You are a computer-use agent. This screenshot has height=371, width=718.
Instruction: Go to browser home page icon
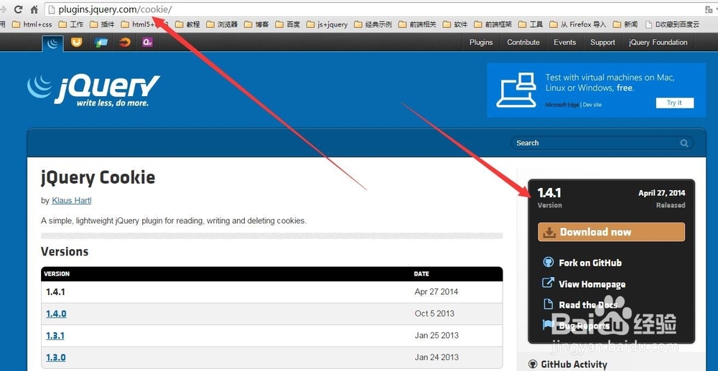coord(34,9)
